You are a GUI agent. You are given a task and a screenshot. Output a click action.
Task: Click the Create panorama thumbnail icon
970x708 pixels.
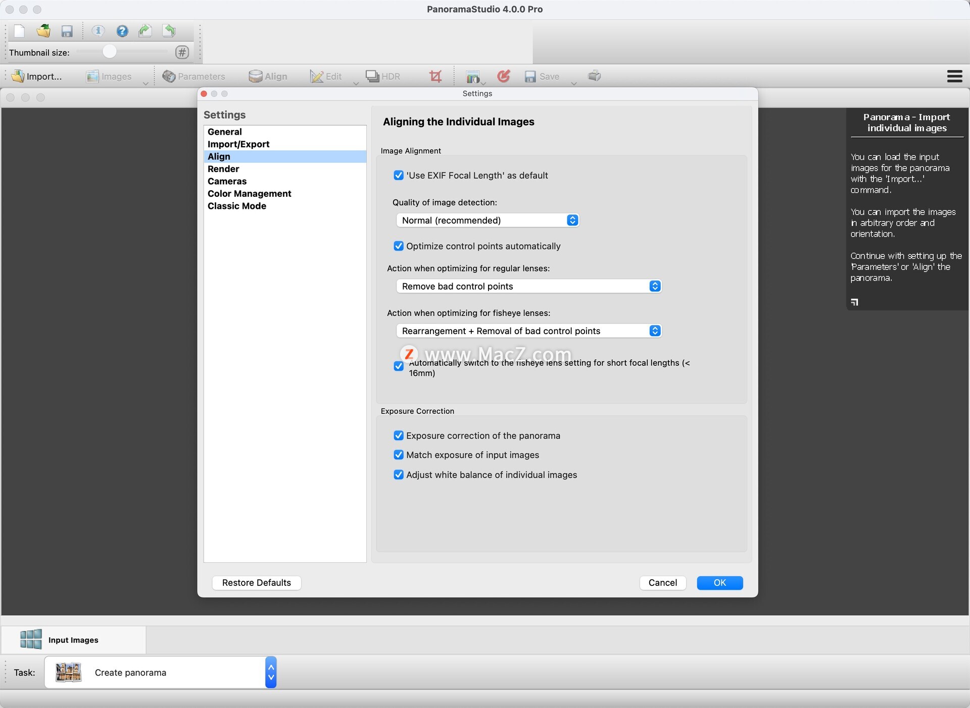pos(68,672)
